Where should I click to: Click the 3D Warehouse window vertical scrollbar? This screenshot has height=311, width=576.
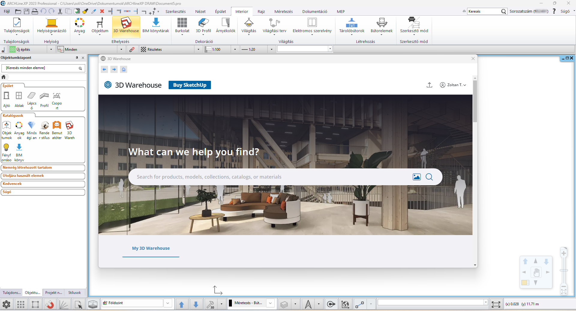coord(475,101)
